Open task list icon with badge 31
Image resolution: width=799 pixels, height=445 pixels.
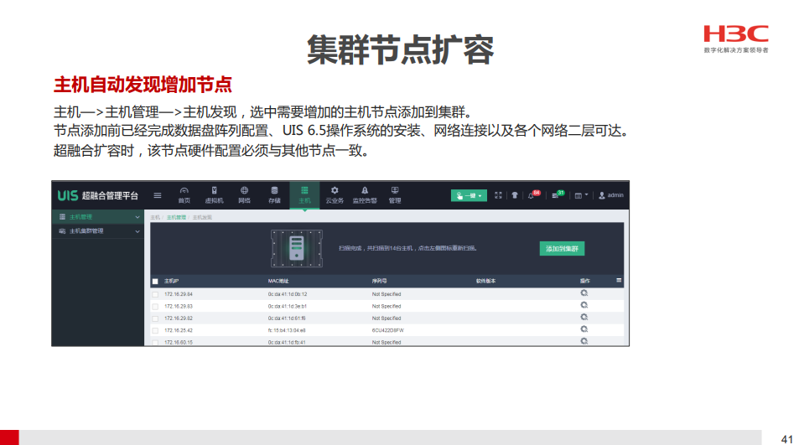click(558, 195)
